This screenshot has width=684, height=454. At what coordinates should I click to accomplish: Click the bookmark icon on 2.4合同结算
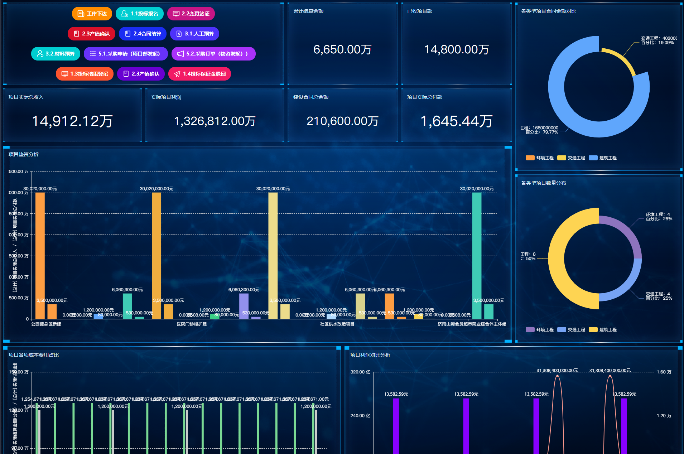click(x=127, y=34)
